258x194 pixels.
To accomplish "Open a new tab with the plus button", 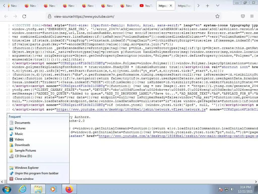I will (208, 6).
